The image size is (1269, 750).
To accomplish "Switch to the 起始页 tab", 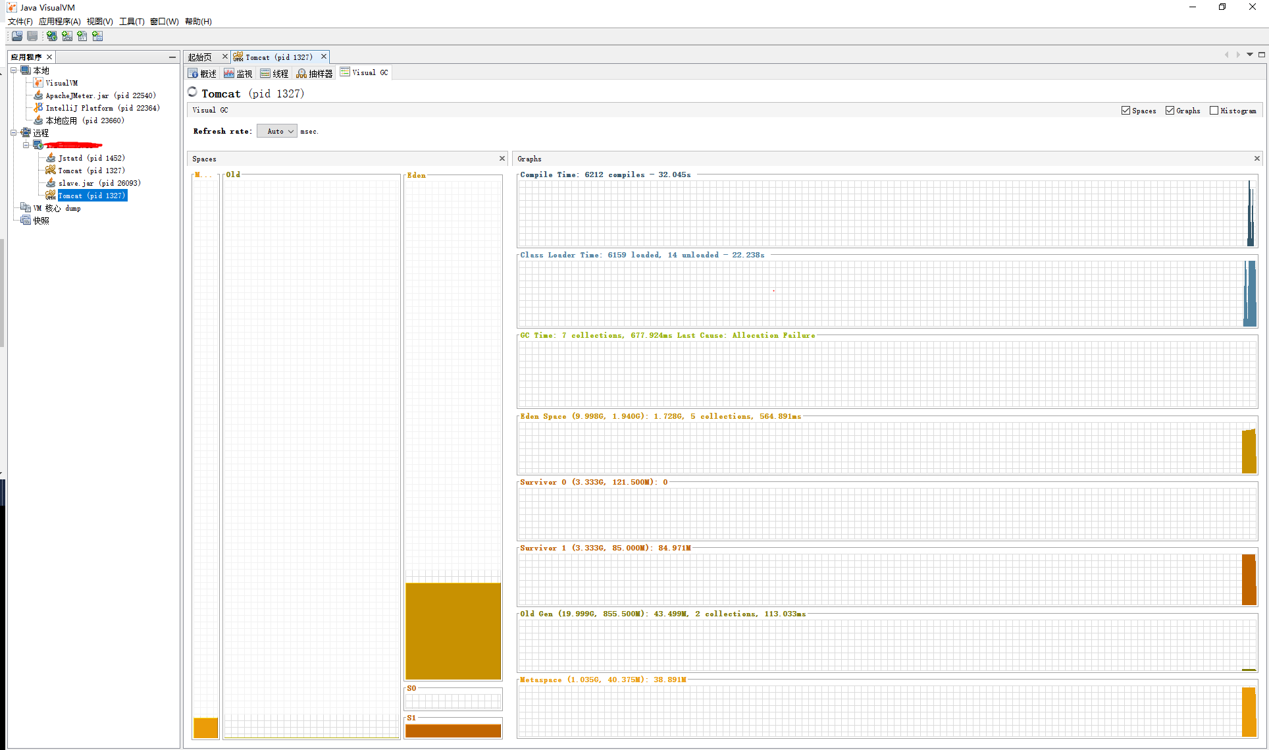I will pos(201,57).
